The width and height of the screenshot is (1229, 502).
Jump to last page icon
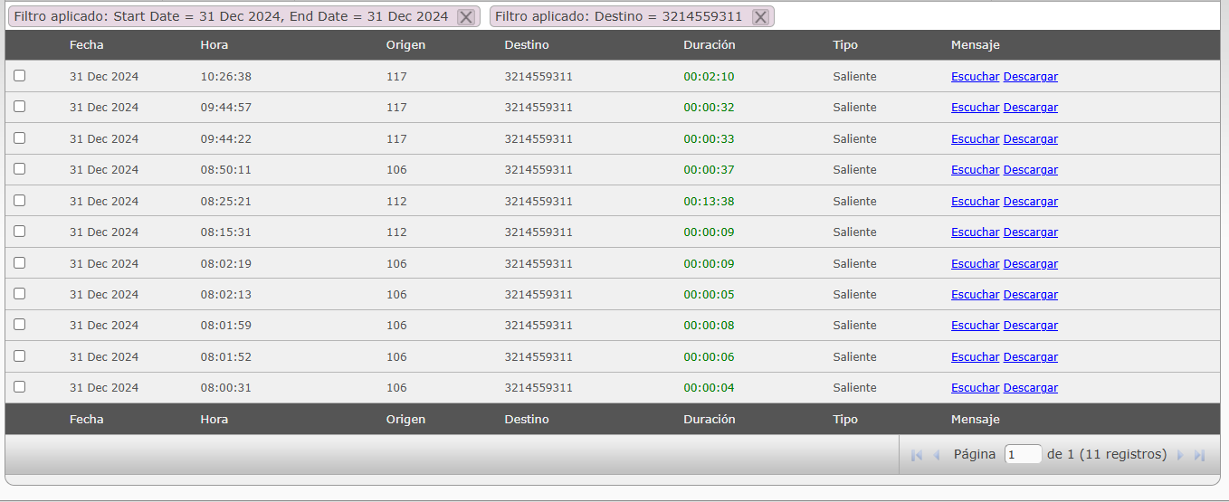(1200, 455)
